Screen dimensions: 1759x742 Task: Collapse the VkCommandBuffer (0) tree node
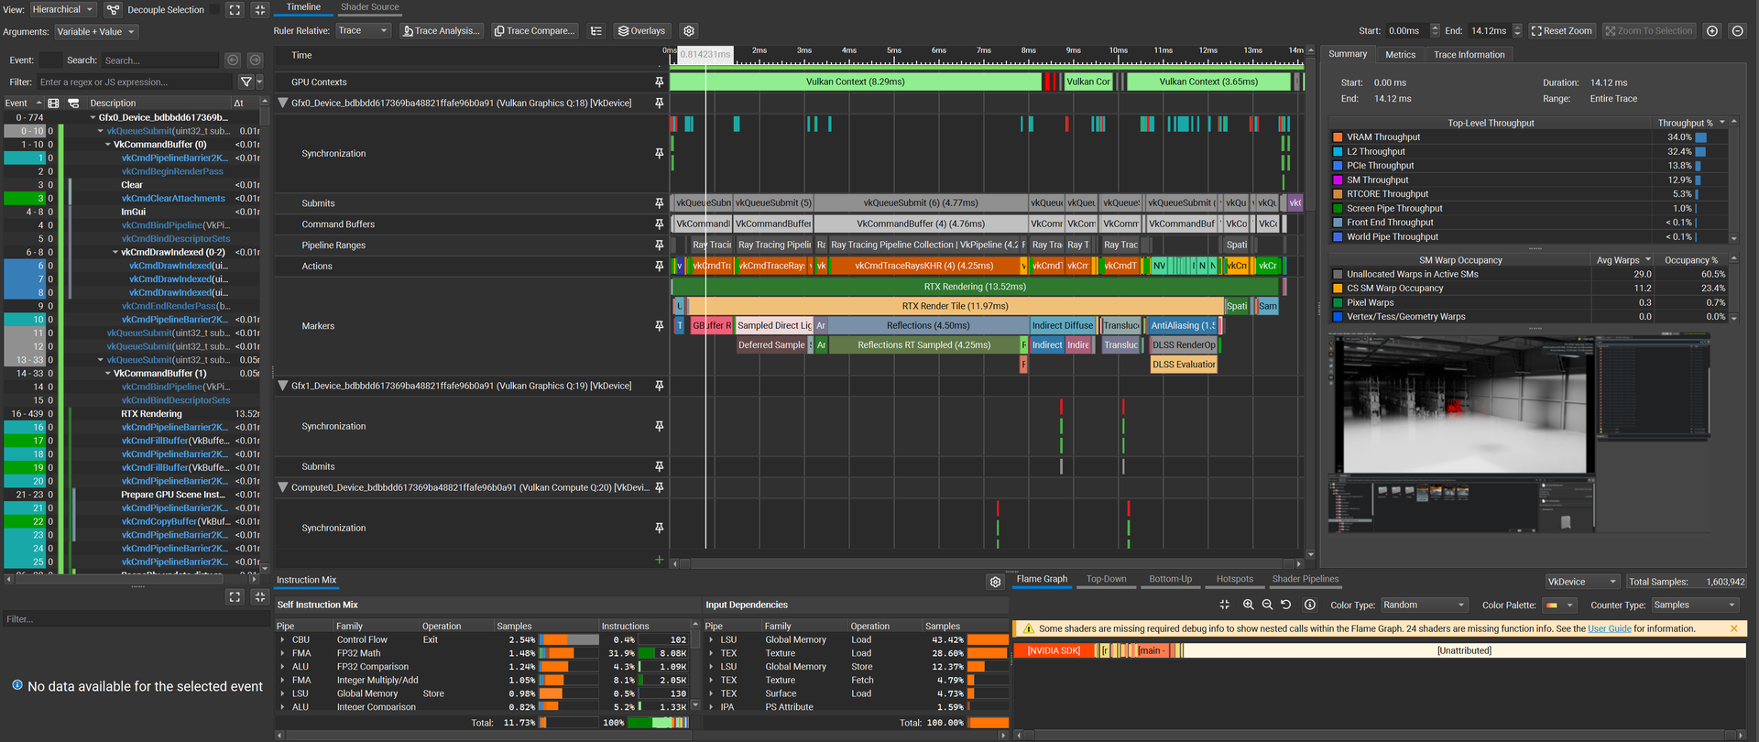(108, 145)
